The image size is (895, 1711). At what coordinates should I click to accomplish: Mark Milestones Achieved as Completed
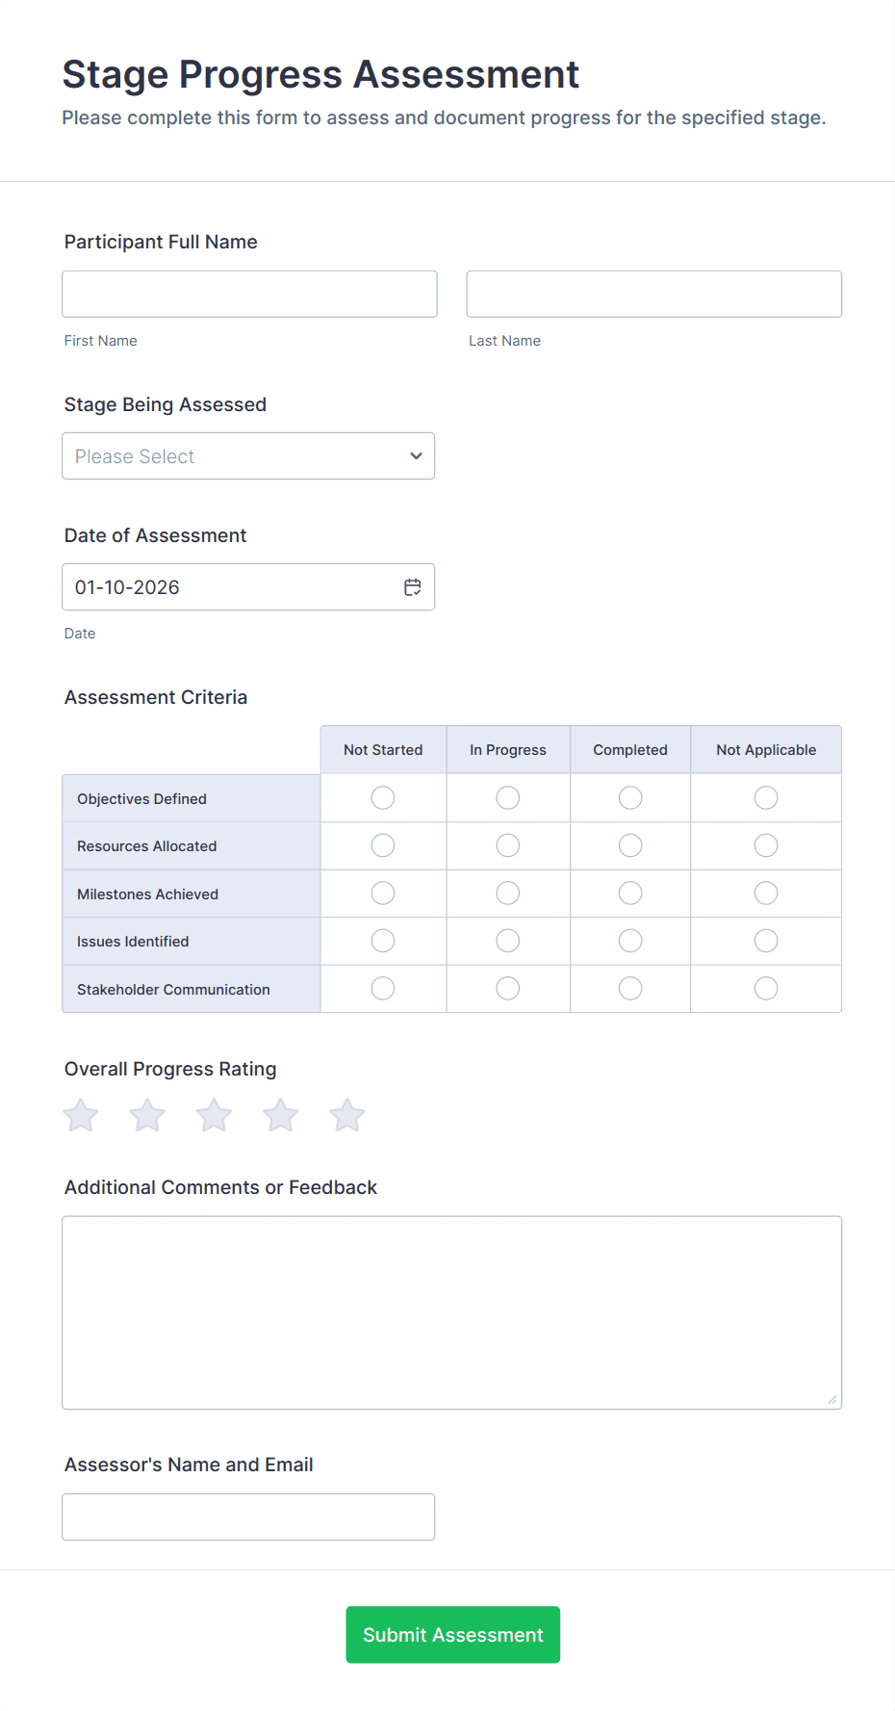click(630, 894)
